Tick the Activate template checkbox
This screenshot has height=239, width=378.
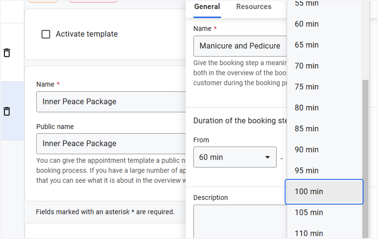coord(46,34)
